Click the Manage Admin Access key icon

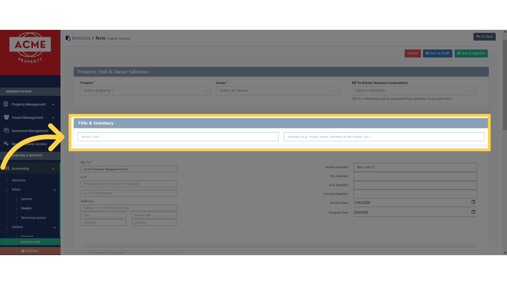point(6,144)
